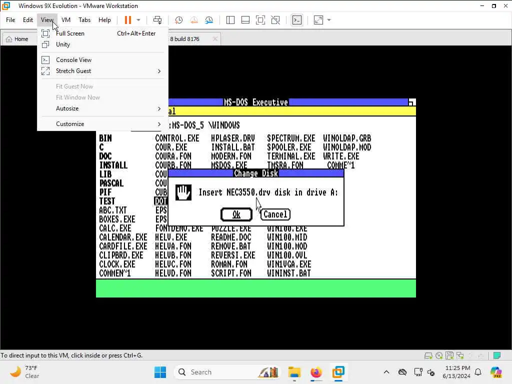The height and width of the screenshot is (384, 512).
Task: Open File Explorer from the taskbar
Action: click(x=294, y=372)
